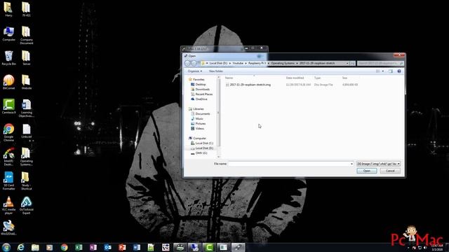Open the view options dropdown arrow

coord(383,71)
